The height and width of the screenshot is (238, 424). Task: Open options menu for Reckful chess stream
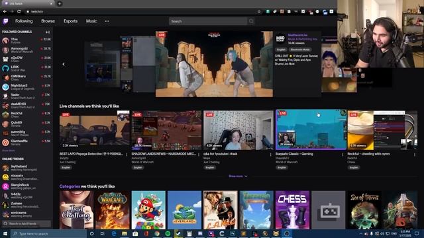pyautogui.click(x=415, y=155)
